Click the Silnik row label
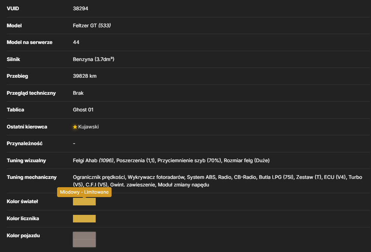 [13, 59]
